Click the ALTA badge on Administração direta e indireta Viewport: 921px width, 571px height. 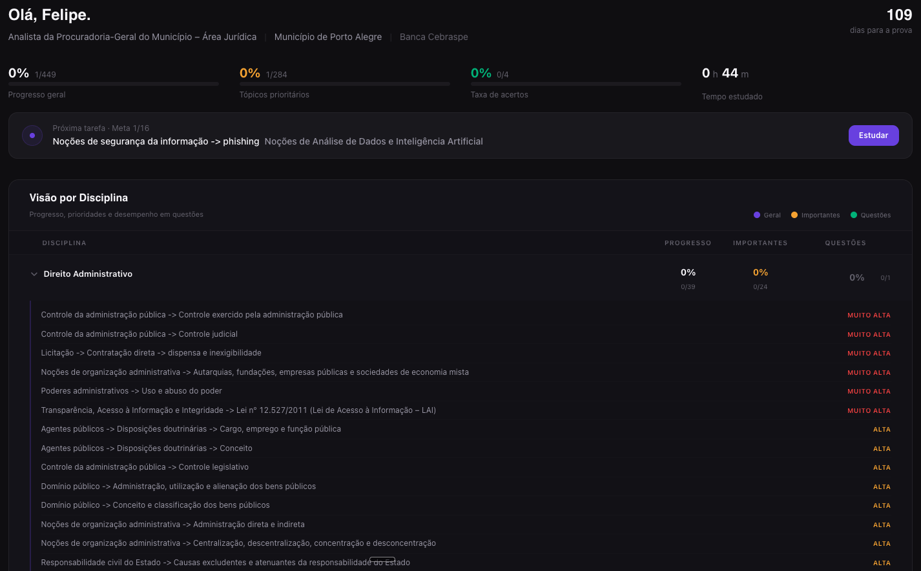pos(882,525)
